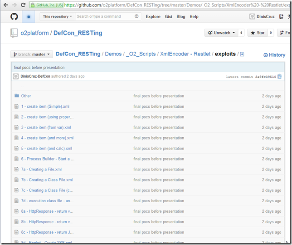Open 7c - Creating a Class File (c... file
The width and height of the screenshot is (292, 245).
pos(47,190)
